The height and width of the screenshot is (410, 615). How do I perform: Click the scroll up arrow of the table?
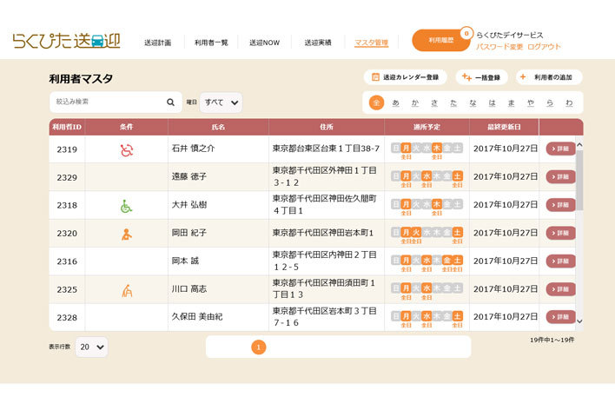pyautogui.click(x=579, y=145)
